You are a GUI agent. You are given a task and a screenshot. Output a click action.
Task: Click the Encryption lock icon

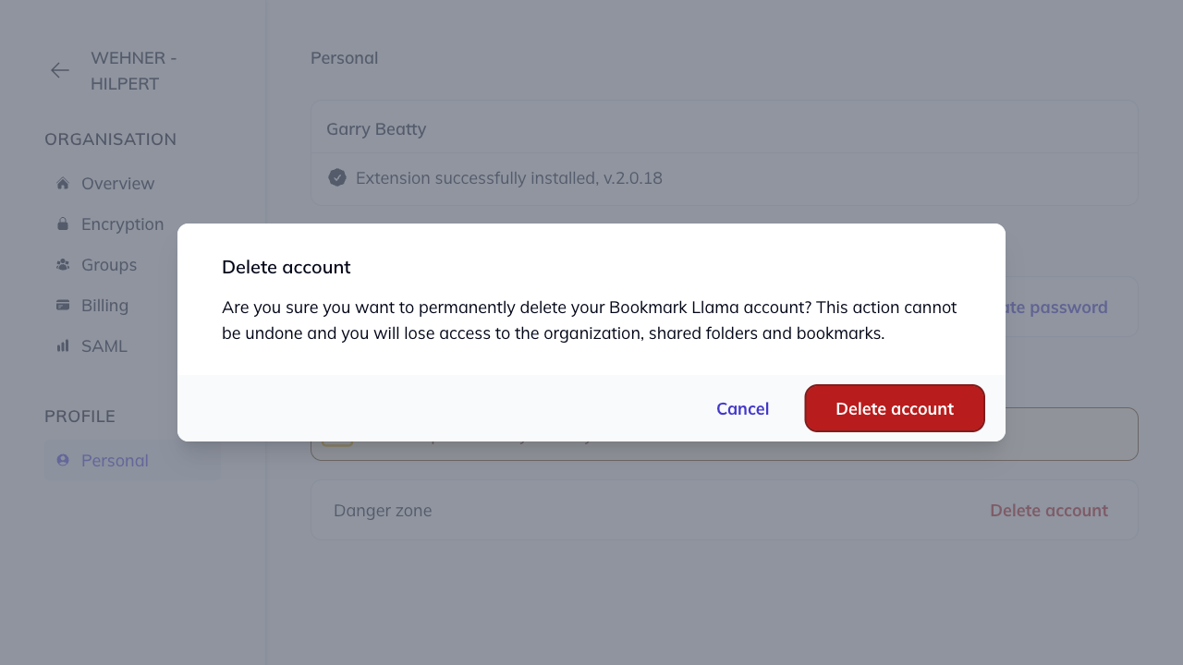[62, 224]
